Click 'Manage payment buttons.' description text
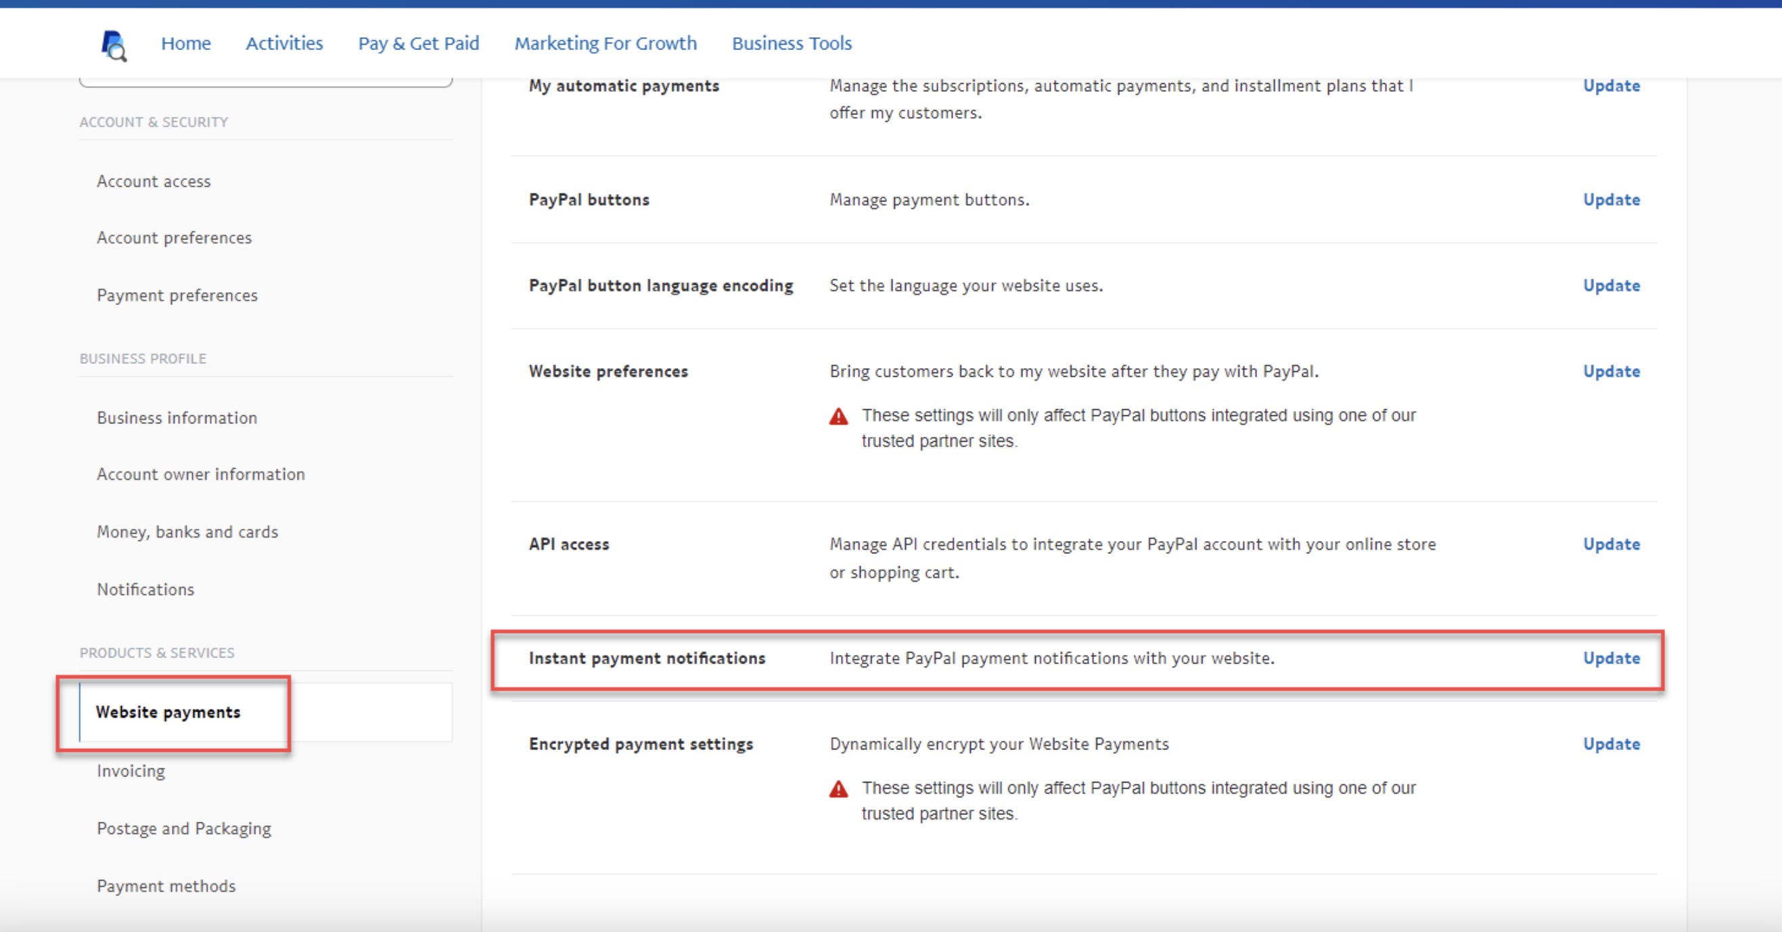The width and height of the screenshot is (1782, 932). (929, 200)
